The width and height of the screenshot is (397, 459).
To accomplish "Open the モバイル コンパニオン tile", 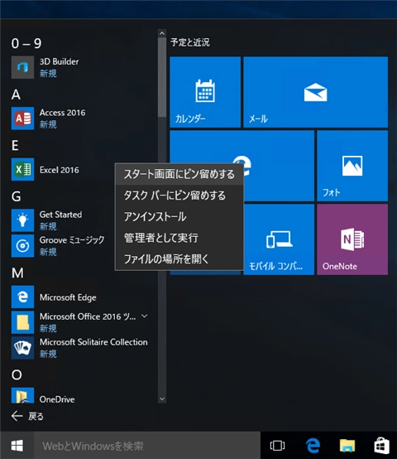I will tap(279, 239).
